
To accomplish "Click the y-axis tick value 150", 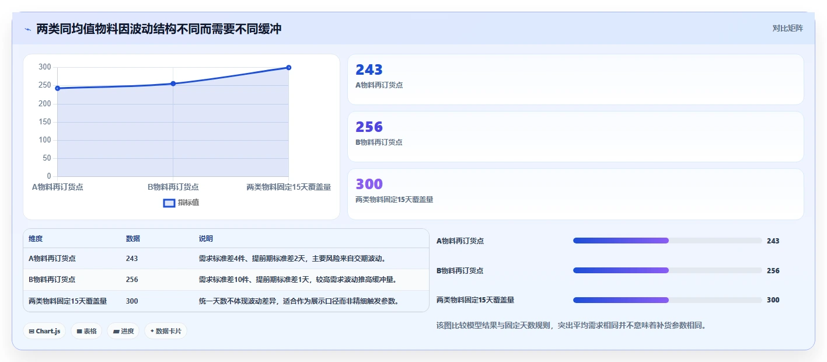I will 45,122.
